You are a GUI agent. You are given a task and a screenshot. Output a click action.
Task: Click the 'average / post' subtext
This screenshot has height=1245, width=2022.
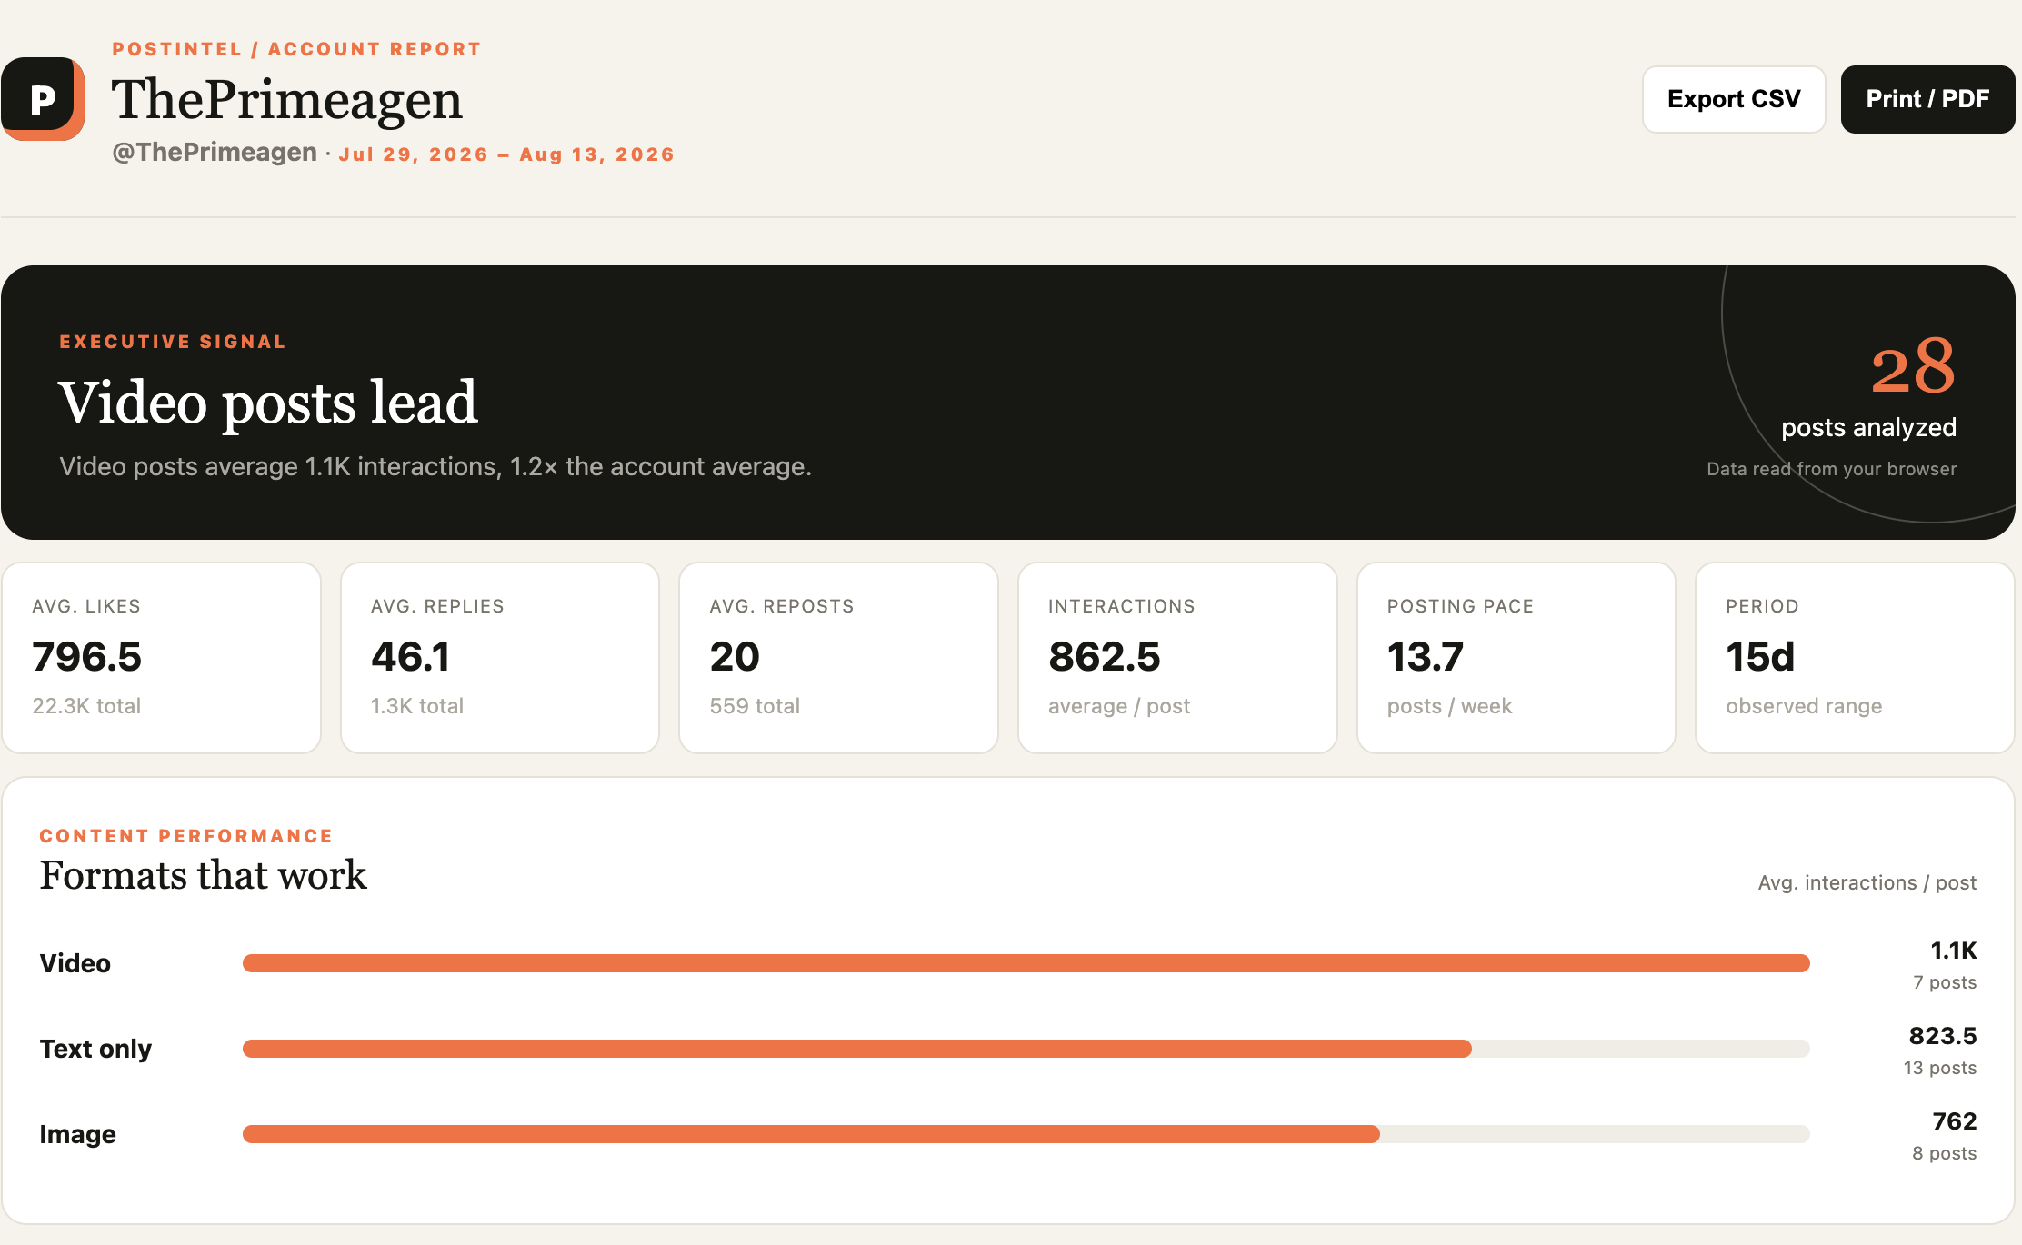(x=1119, y=706)
